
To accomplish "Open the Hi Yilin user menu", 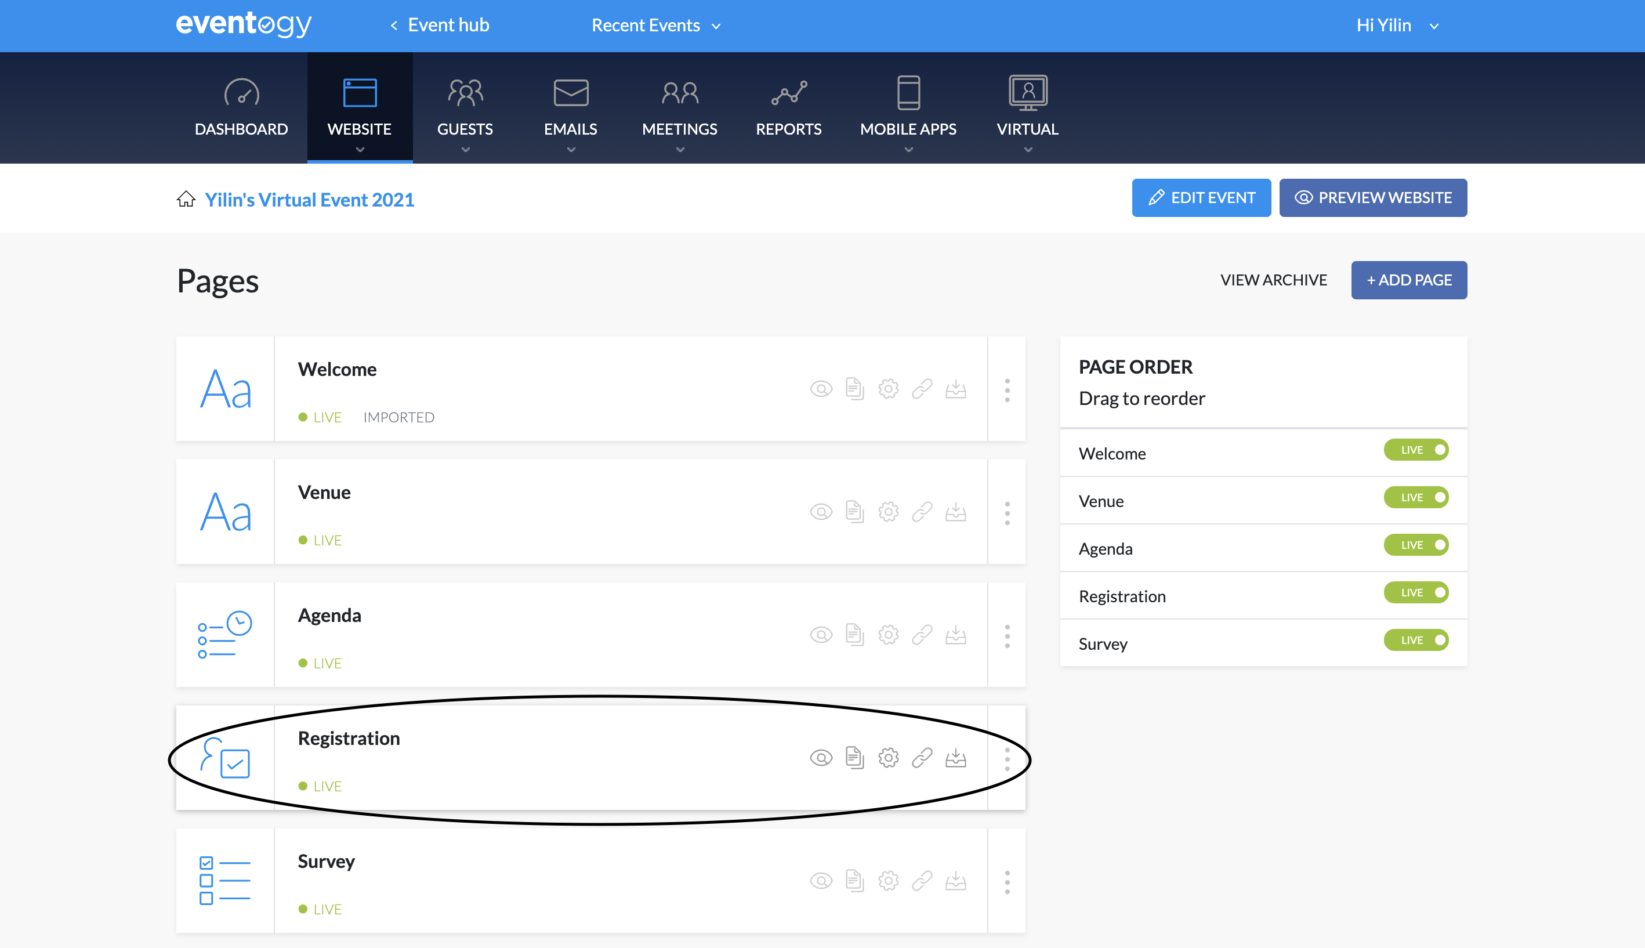I will tap(1398, 26).
